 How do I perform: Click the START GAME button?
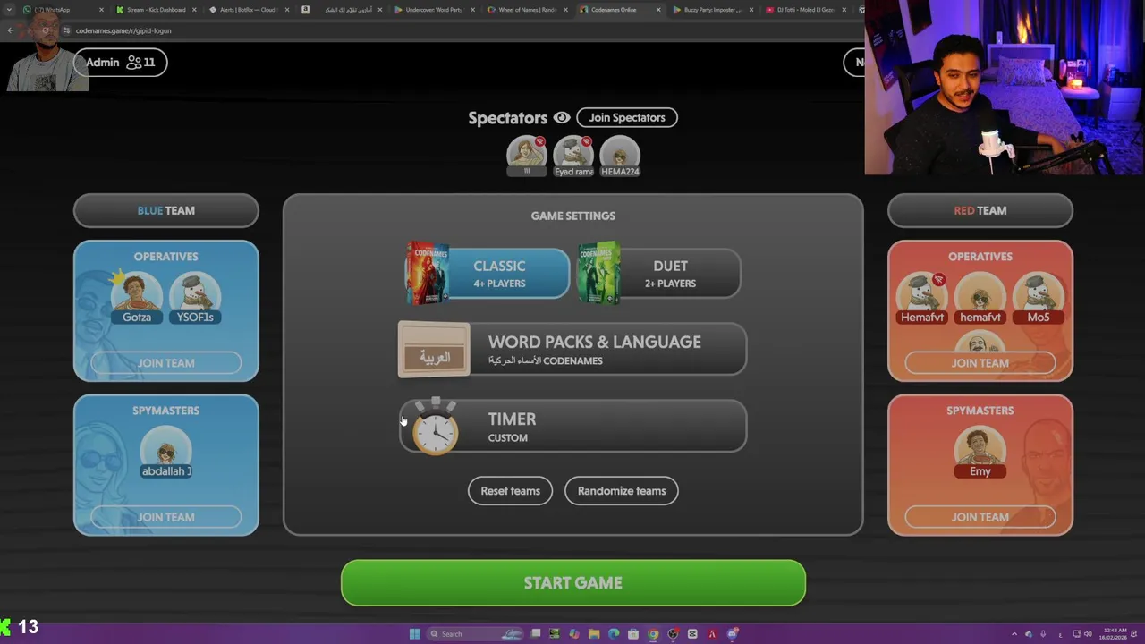click(573, 583)
